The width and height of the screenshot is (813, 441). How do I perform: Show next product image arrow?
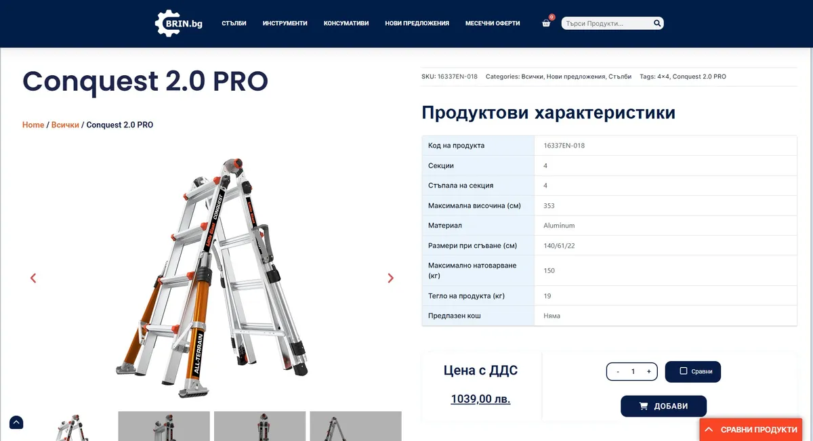[390, 278]
